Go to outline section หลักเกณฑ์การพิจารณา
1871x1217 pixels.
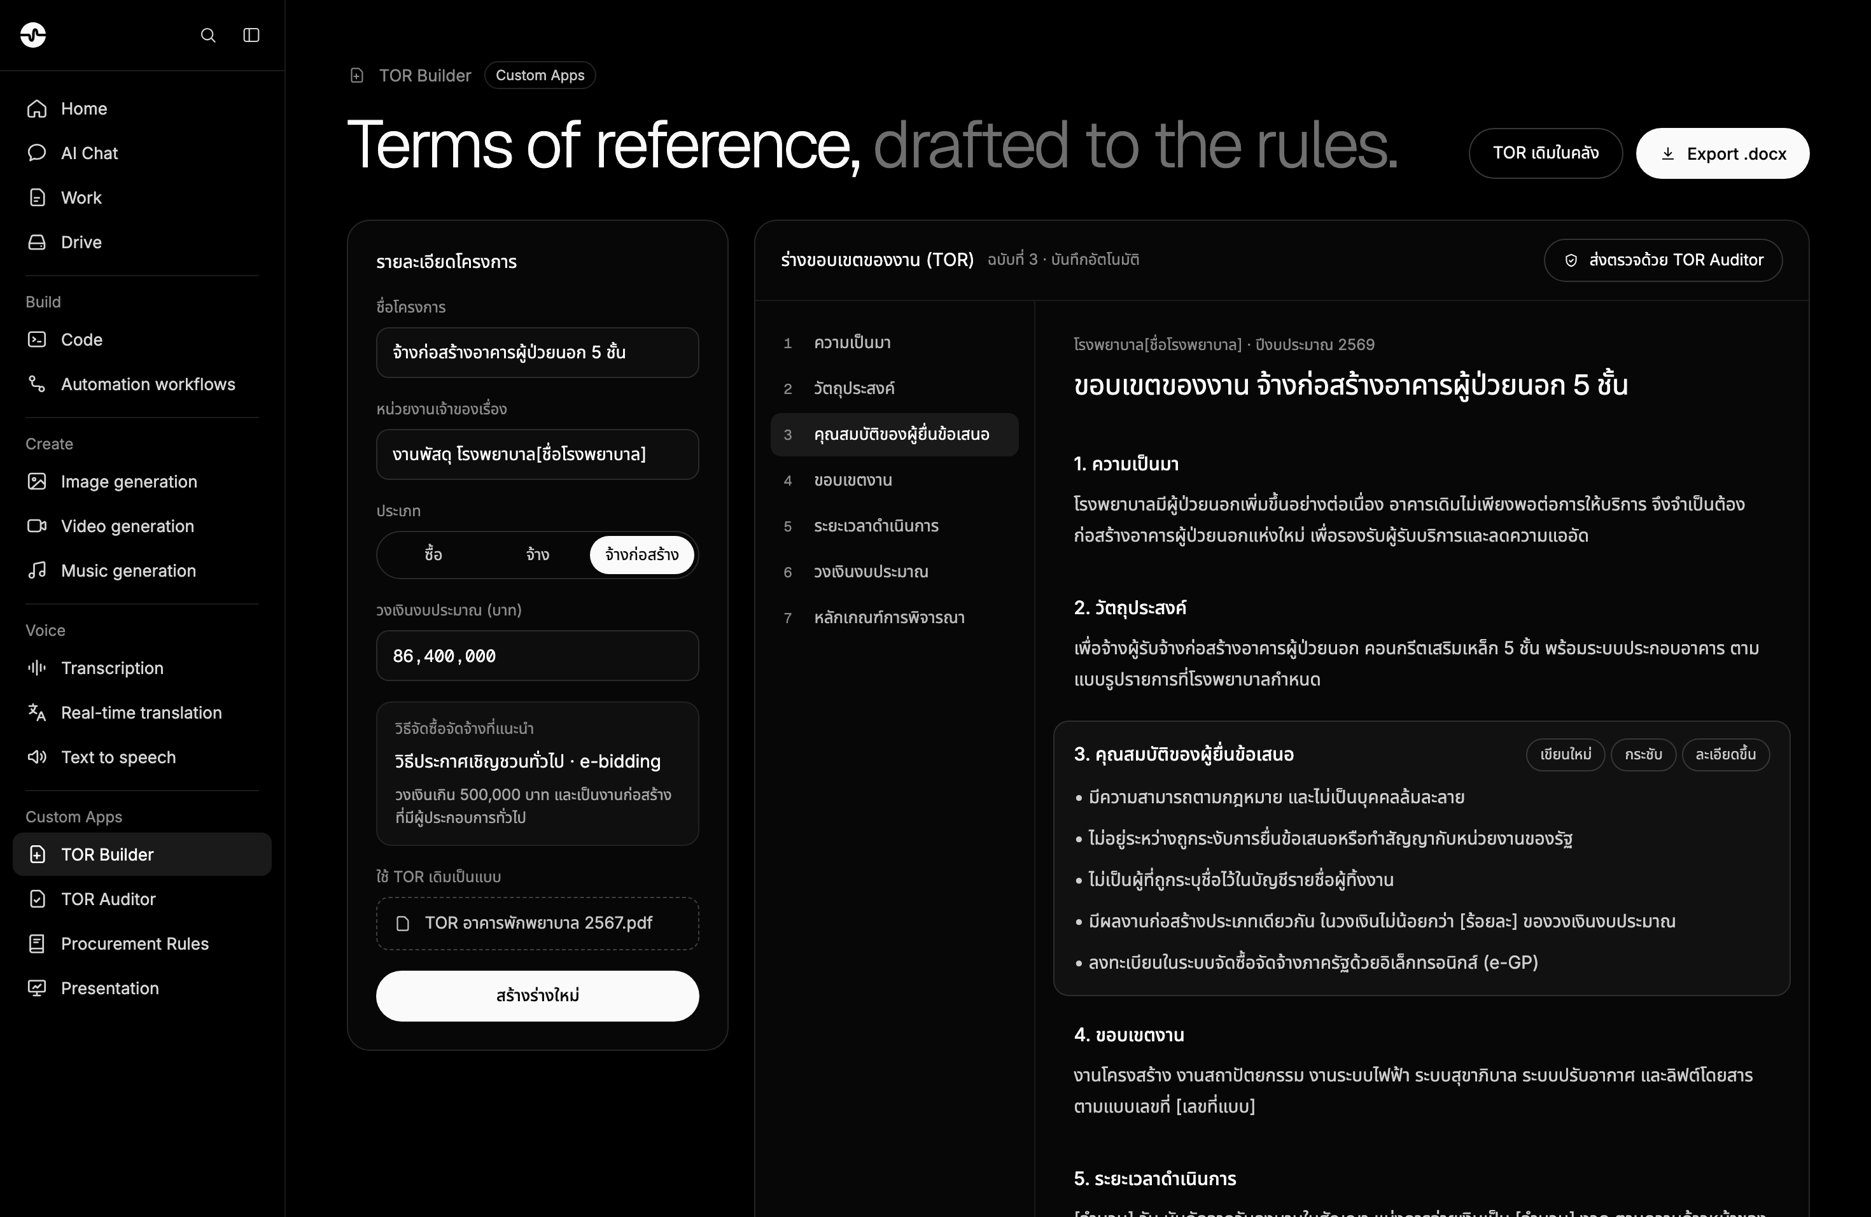[895, 618]
